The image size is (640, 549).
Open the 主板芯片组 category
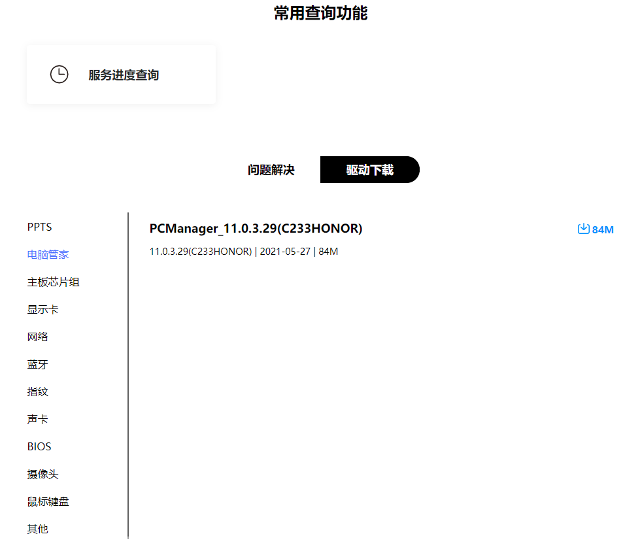[53, 282]
